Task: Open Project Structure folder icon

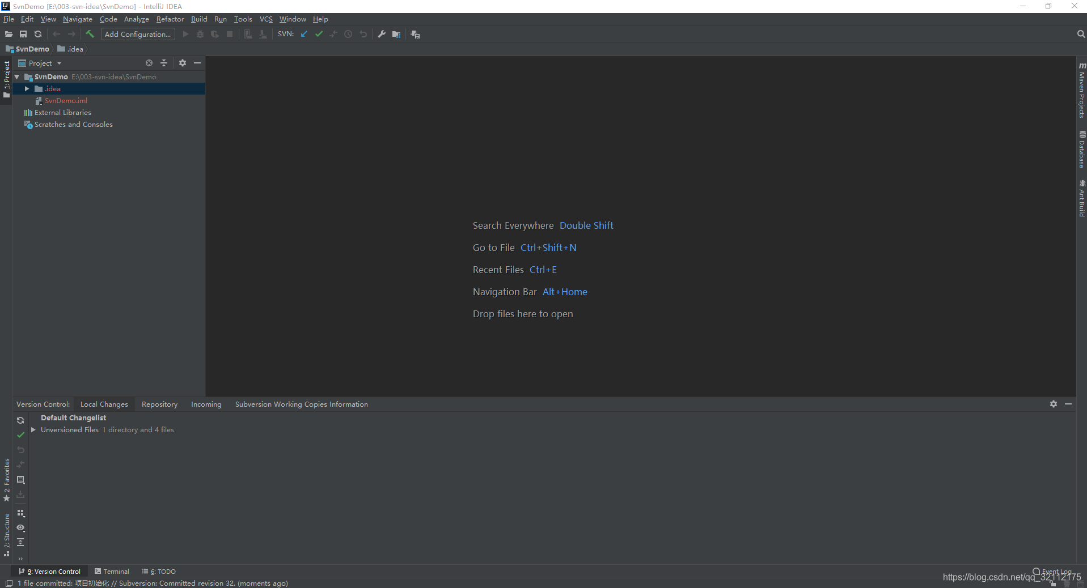Action: click(x=396, y=34)
